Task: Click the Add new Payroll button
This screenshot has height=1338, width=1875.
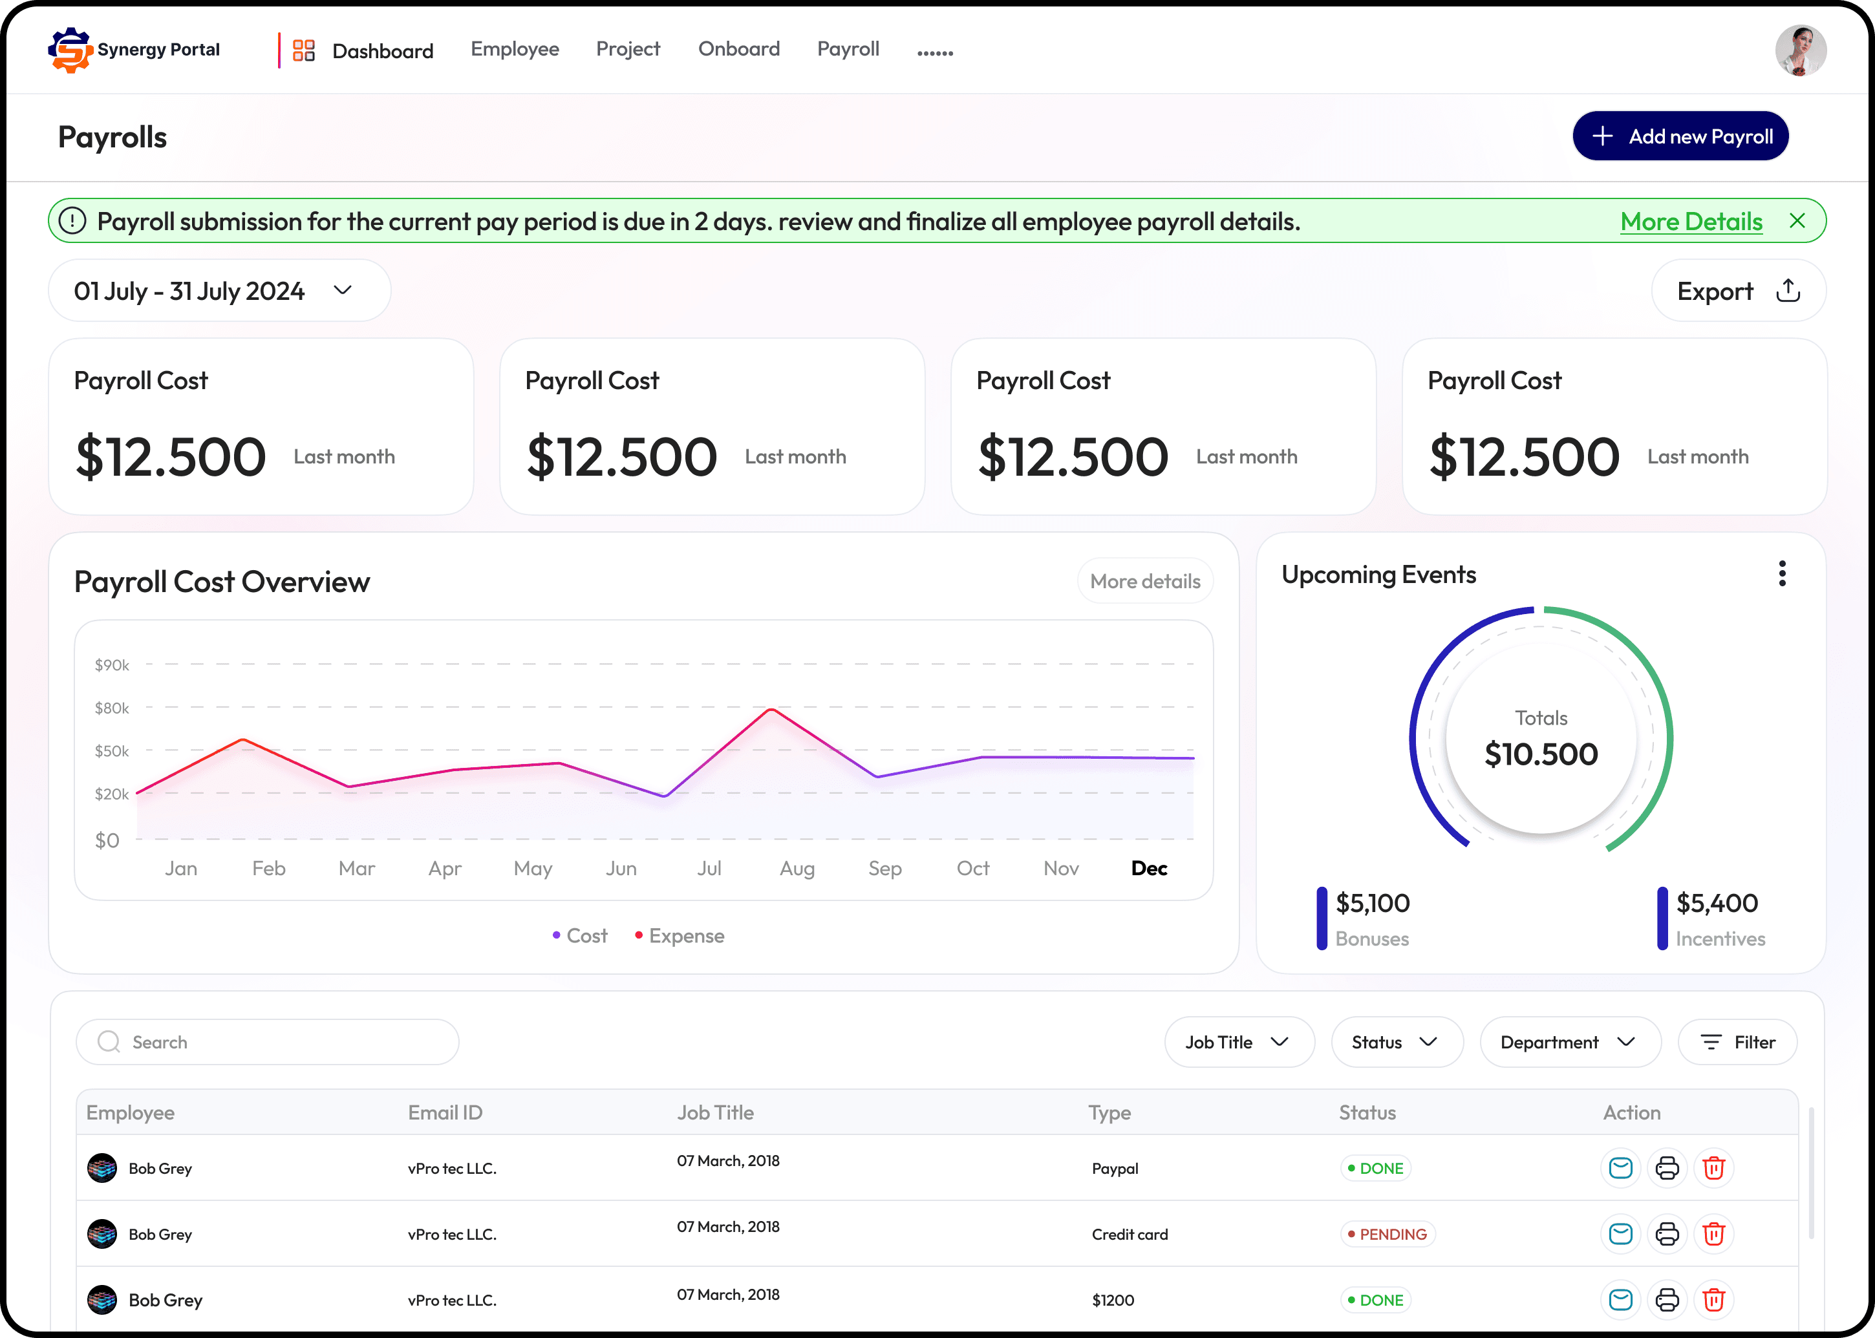Action: coord(1680,136)
